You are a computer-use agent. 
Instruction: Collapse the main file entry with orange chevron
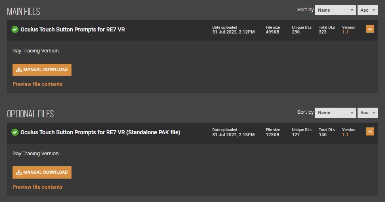[370, 29]
